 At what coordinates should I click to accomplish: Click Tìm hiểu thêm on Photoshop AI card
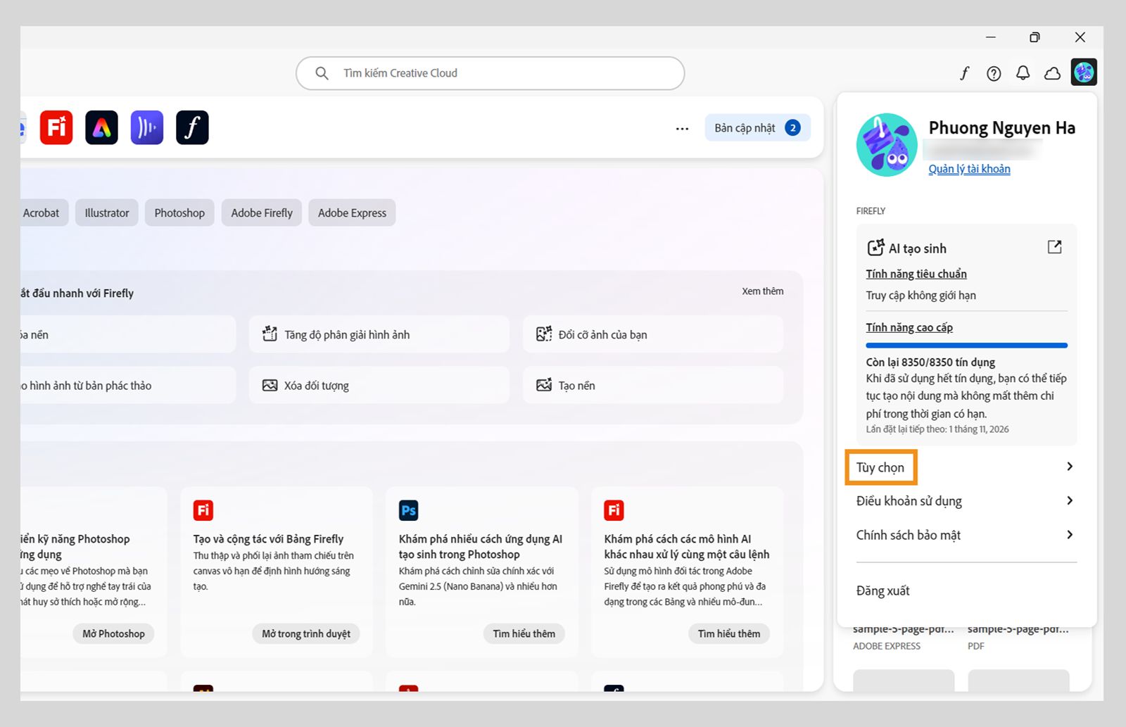click(524, 633)
